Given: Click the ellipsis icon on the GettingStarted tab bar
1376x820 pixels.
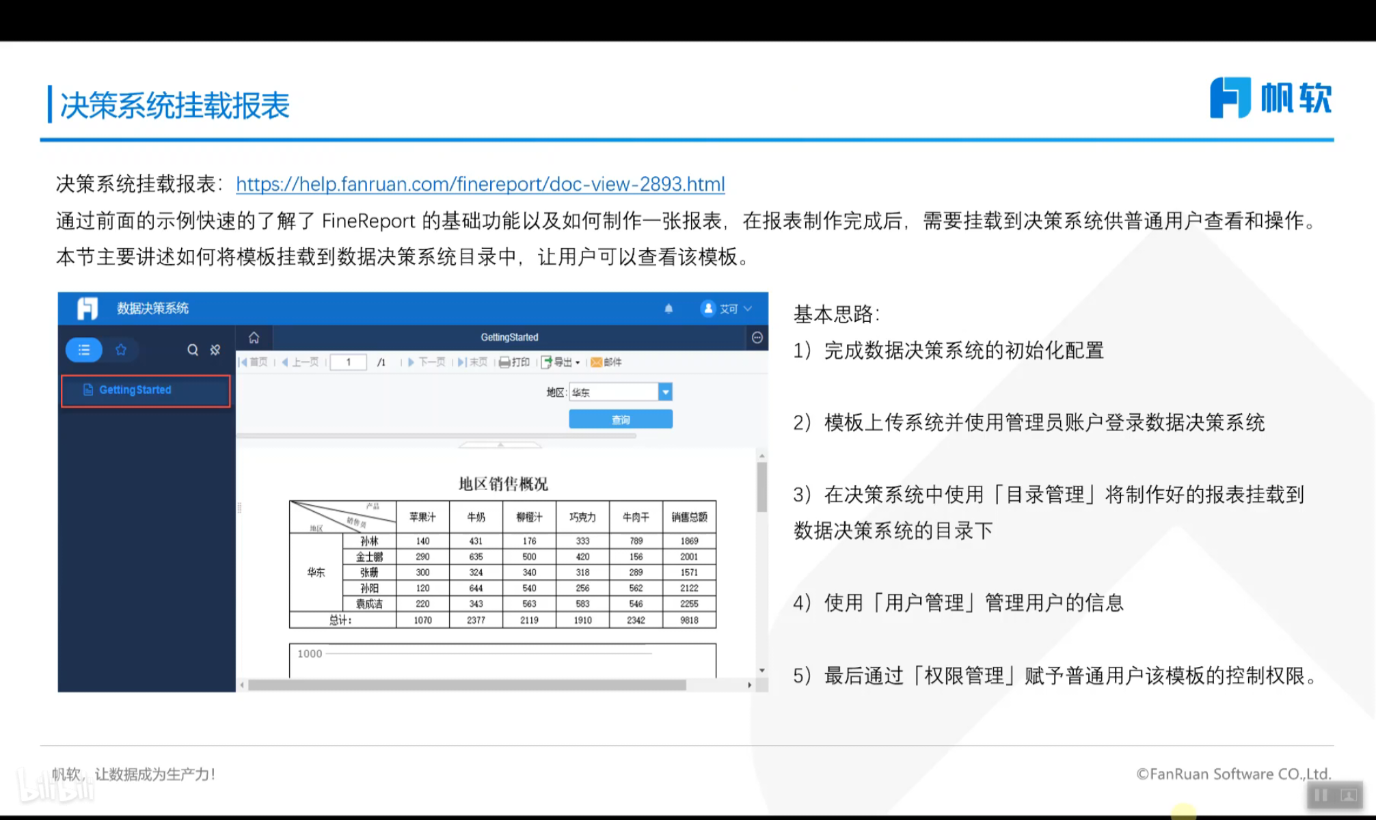Looking at the screenshot, I should 756,336.
